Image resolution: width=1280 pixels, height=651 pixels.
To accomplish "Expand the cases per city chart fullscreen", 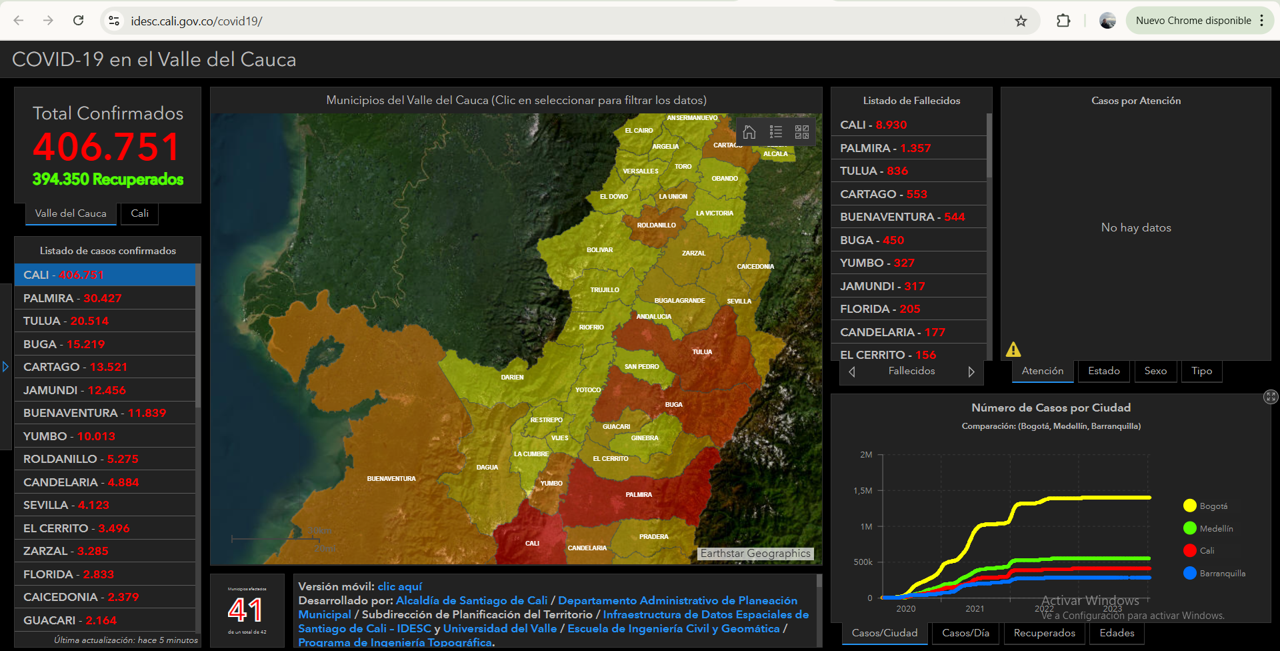I will (1271, 398).
